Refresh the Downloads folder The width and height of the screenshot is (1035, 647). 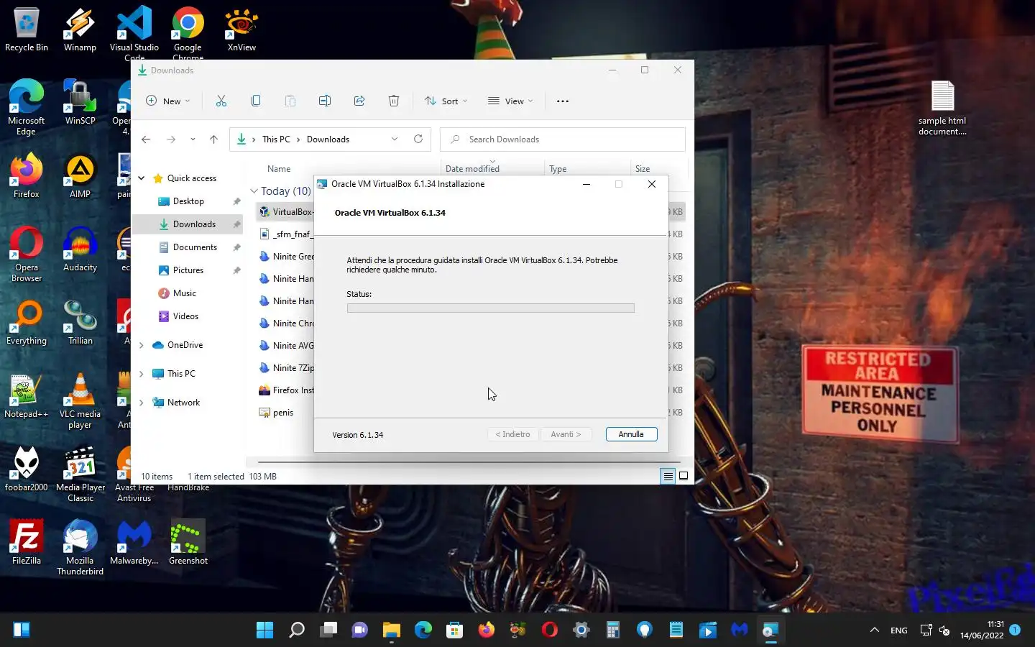tap(418, 139)
